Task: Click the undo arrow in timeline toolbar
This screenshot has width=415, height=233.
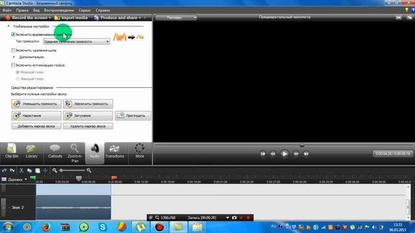Action: click(4, 171)
